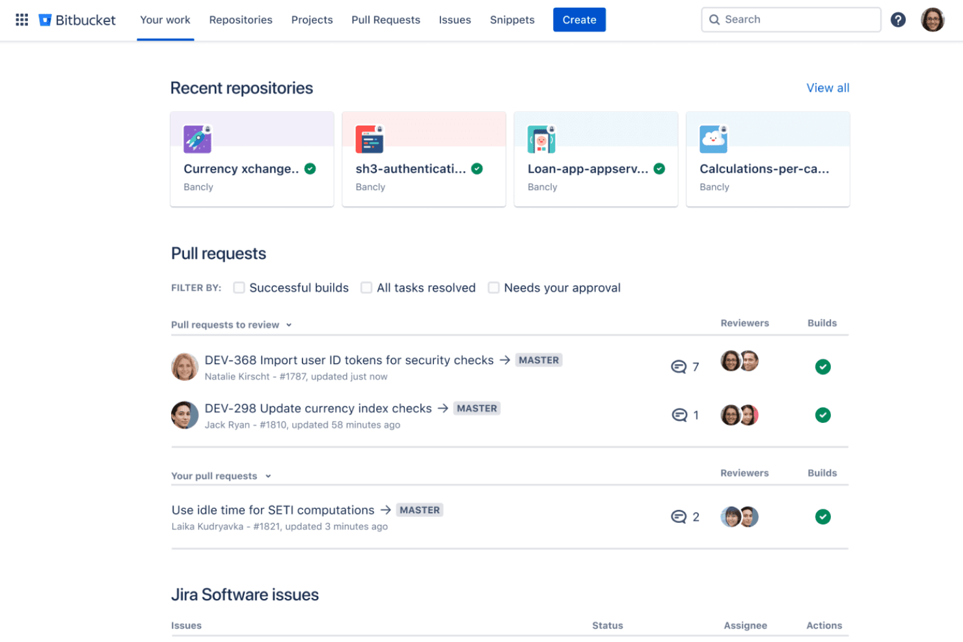Enable the Successful builds filter checkbox
This screenshot has width=963, height=642.
coord(239,288)
